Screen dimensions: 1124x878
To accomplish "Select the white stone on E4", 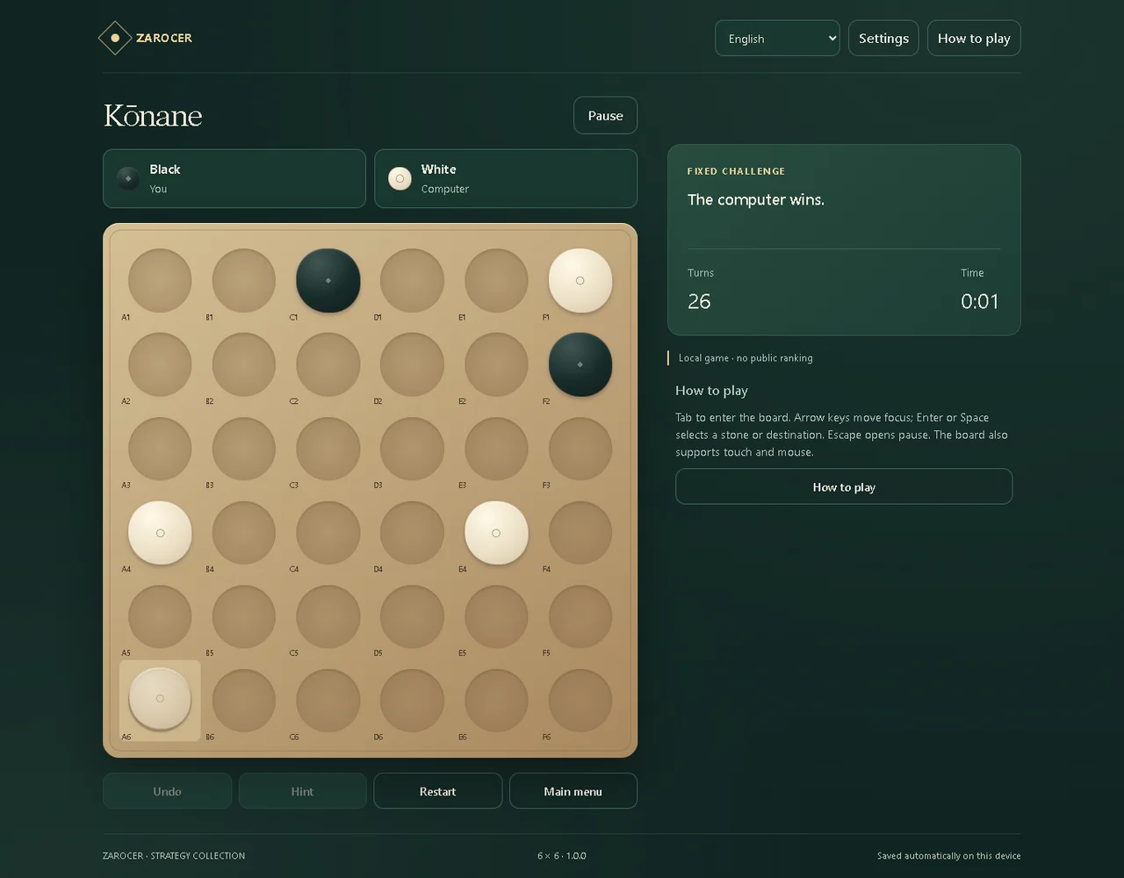I will 496,533.
